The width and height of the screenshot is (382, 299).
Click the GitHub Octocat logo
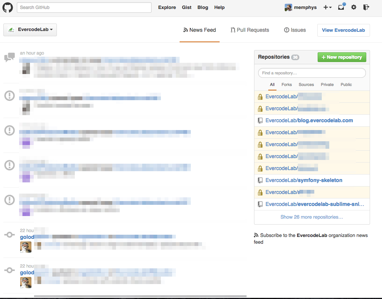click(8, 7)
